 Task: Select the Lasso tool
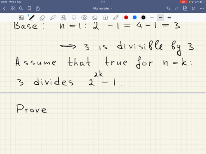(74, 18)
